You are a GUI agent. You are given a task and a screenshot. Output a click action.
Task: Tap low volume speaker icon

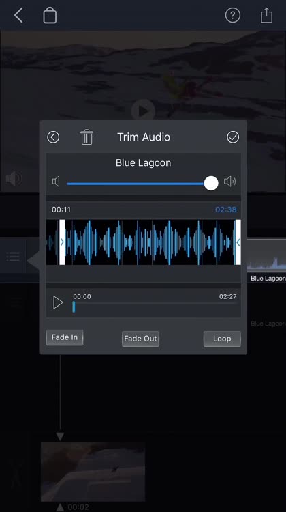click(x=56, y=182)
